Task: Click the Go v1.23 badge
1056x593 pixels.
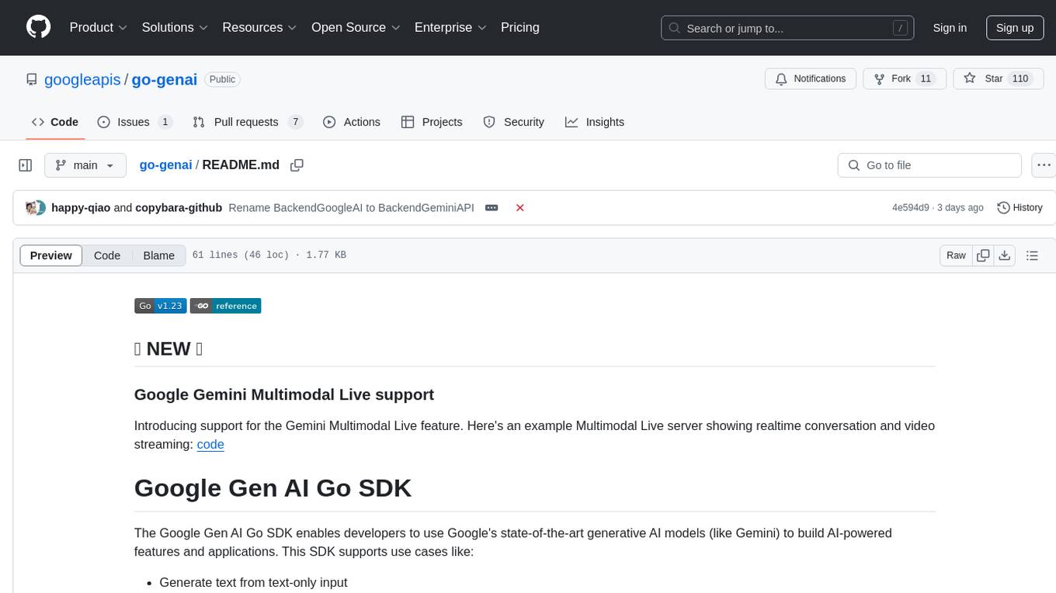Action: 160,306
